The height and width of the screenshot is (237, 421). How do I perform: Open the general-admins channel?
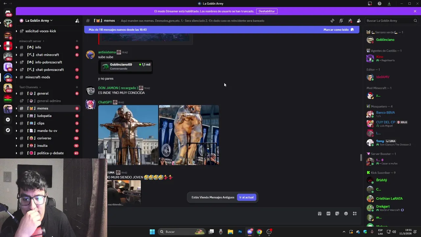coord(49,101)
